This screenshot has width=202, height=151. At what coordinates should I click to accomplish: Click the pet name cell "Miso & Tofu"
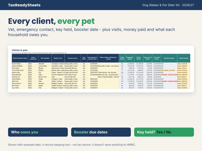click(x=45, y=77)
